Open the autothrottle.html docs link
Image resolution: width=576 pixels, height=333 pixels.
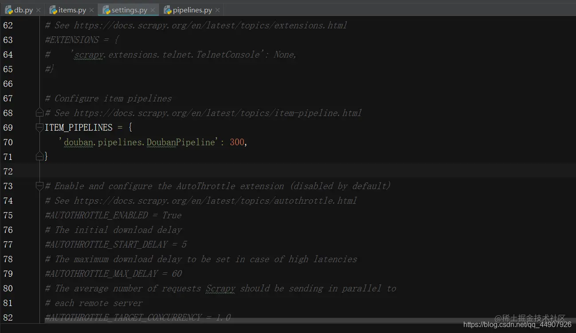[215, 201]
